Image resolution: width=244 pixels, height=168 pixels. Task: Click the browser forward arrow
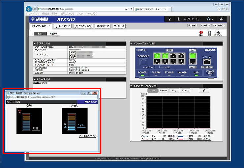tap(35, 9)
